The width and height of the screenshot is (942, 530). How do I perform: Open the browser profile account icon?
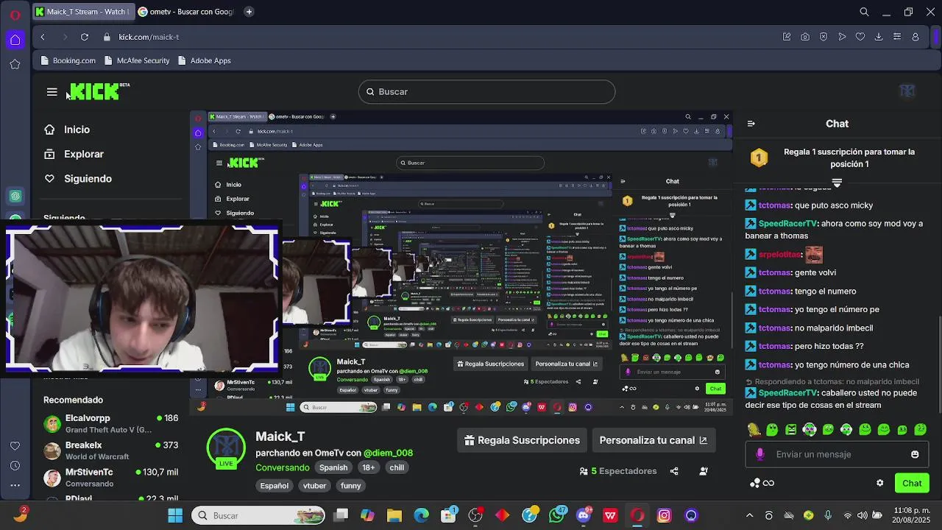tap(916, 37)
